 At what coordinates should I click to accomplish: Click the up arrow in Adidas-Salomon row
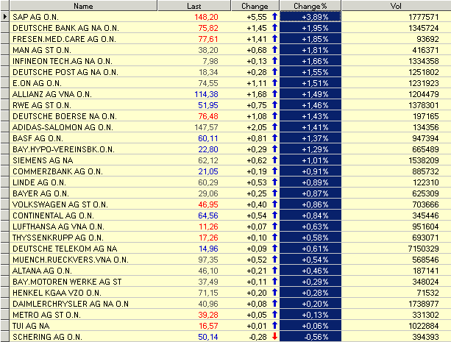274,127
